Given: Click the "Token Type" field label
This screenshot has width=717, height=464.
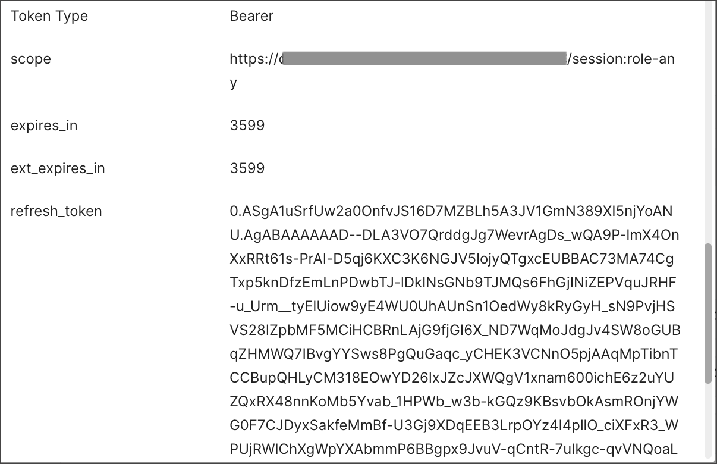Looking at the screenshot, I should (x=49, y=16).
